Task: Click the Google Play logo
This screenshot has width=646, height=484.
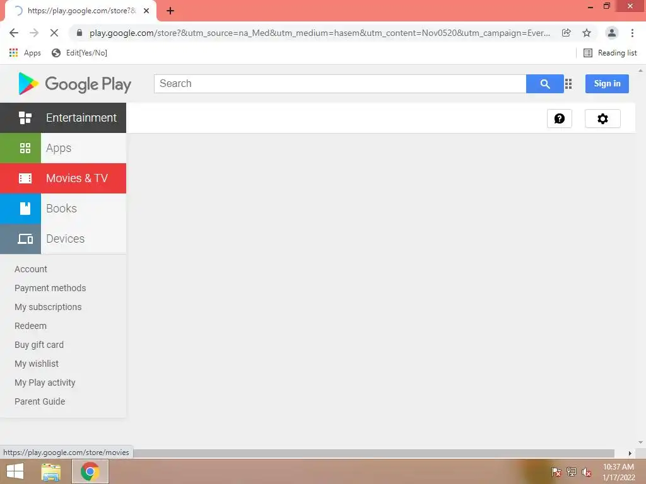Action: click(74, 84)
